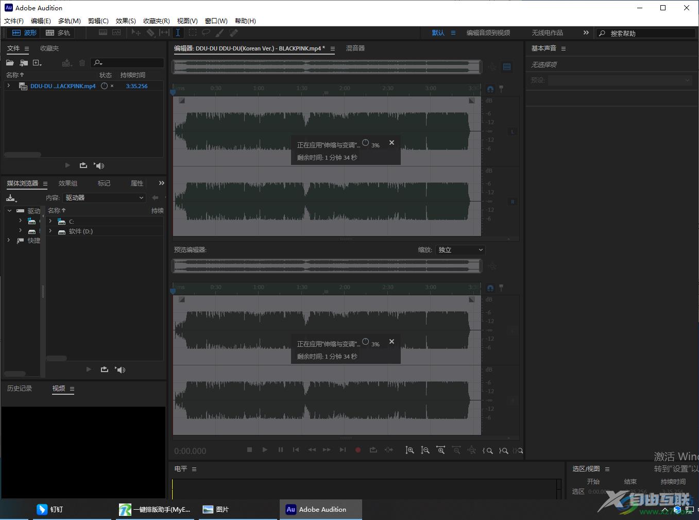The image size is (699, 520).
Task: Select the Marquee Selection tool
Action: [192, 32]
